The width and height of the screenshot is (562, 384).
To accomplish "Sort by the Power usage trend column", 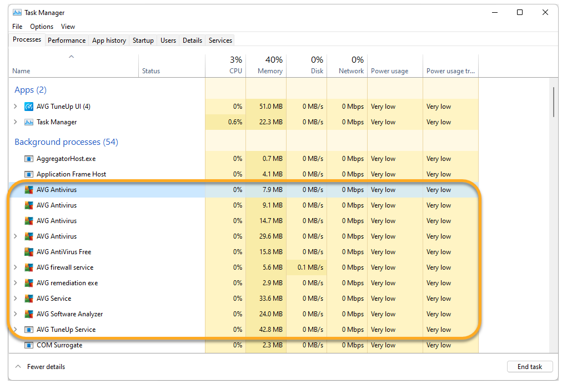I will pos(450,66).
